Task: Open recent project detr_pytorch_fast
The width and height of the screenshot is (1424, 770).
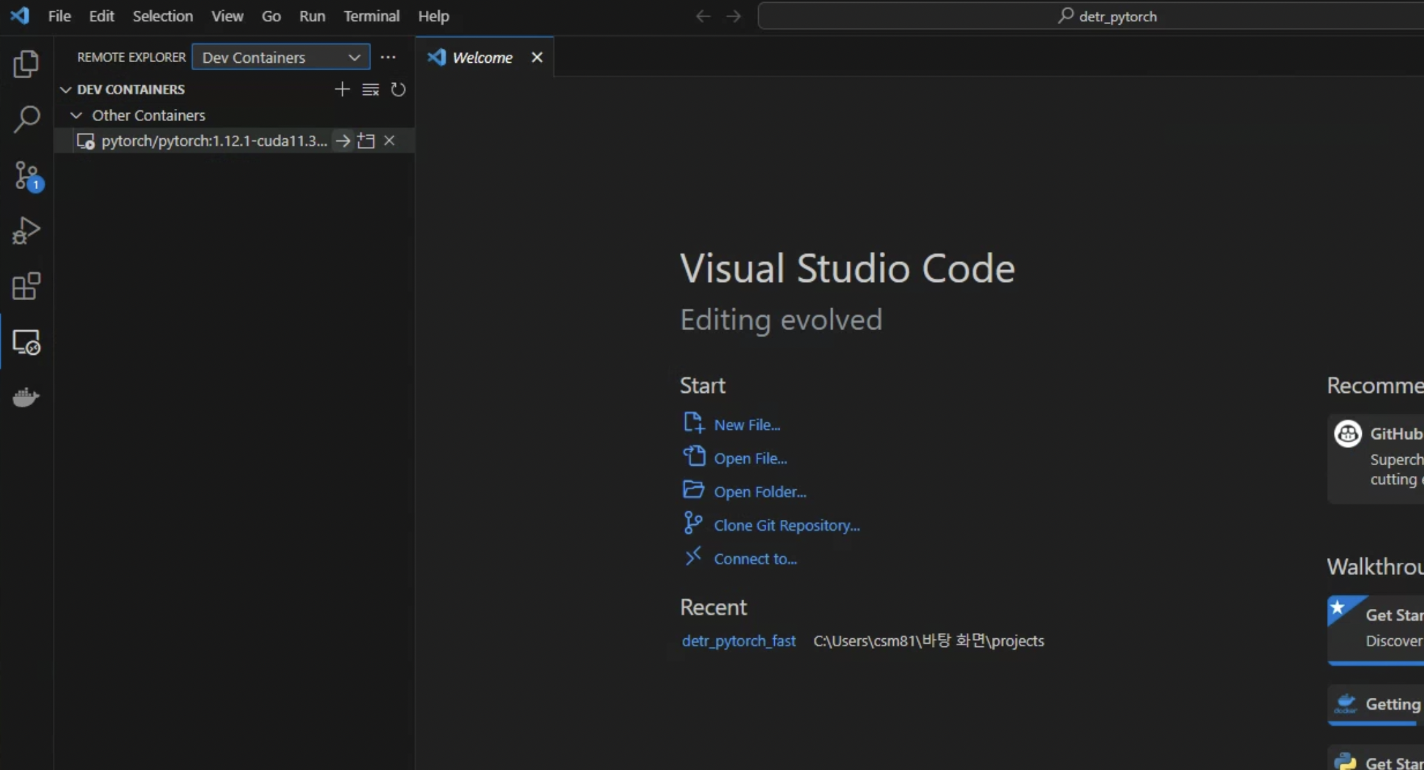Action: tap(738, 641)
